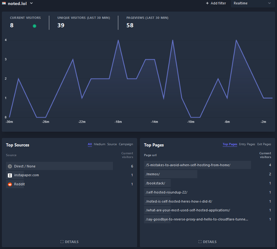This screenshot has height=249, width=277.
Task: Open 5-mistakes-to-avoid self-hosting page link
Action: click(188, 165)
